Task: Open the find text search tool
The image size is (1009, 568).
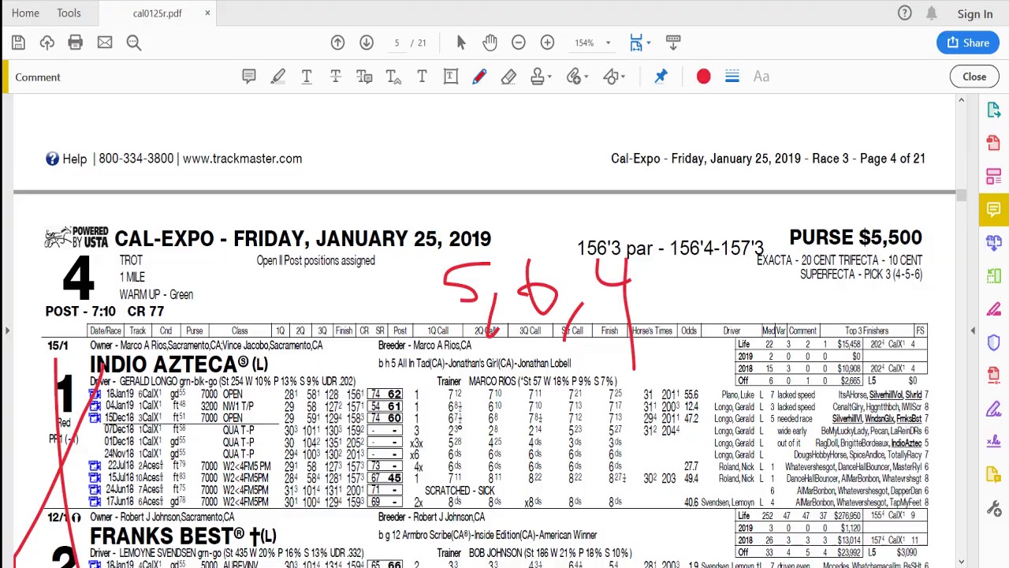Action: (x=134, y=43)
